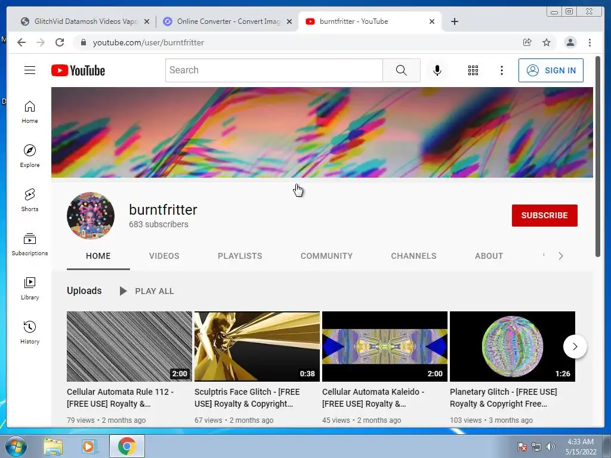Switch to the ABOUT tab
611x458 pixels.
(489, 256)
